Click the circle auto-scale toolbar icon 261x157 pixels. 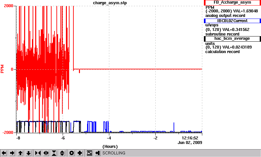[x=72, y=153]
